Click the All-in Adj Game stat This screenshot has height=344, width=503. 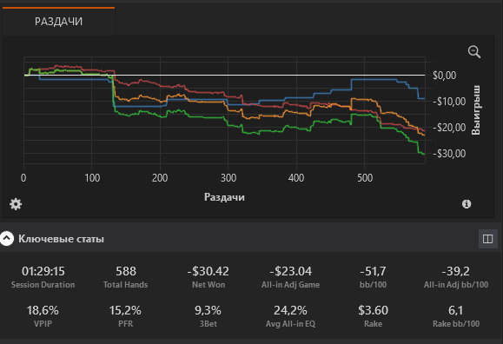290,277
